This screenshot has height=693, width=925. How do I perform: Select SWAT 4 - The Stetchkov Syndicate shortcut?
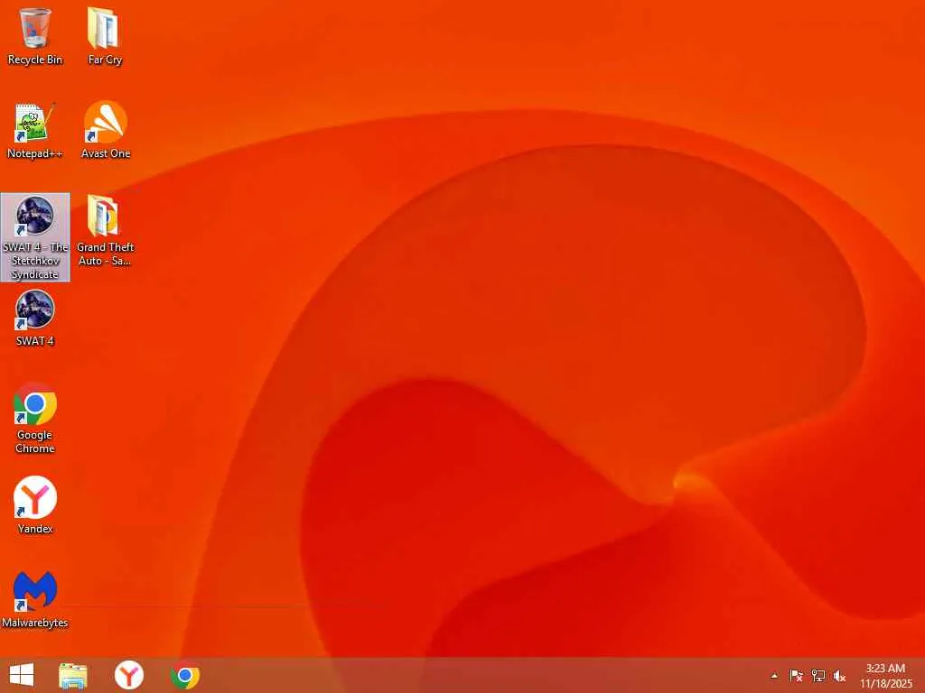coord(35,237)
